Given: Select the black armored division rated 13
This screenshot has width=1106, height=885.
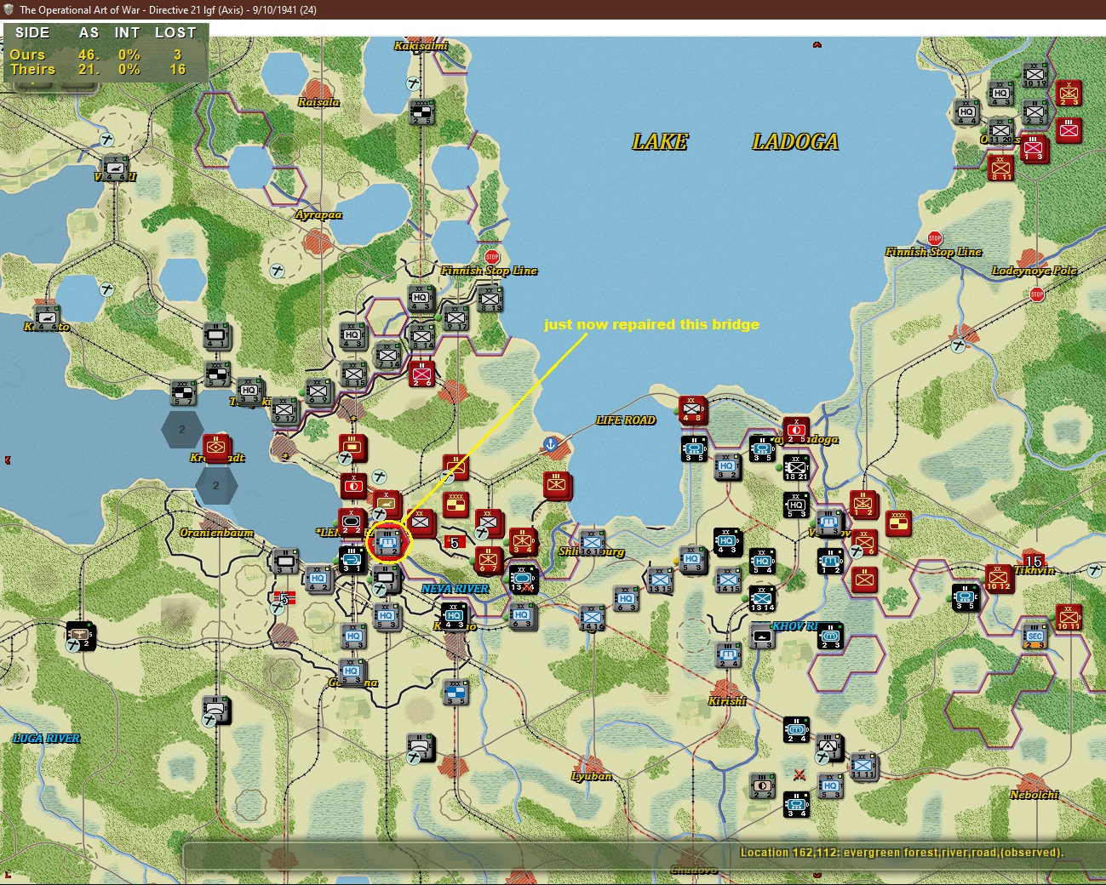Looking at the screenshot, I should point(523,580).
